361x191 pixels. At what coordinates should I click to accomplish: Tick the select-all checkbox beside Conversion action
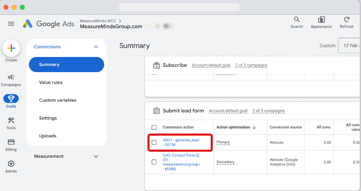(154, 127)
